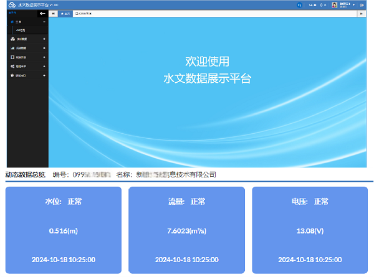Open the user account dropdown arrow
This screenshot has width=374, height=277.
[x=353, y=4]
